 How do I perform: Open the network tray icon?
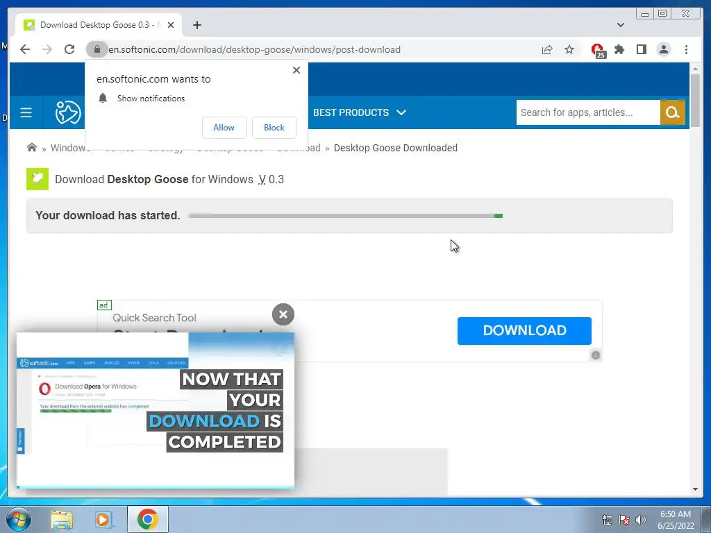pyautogui.click(x=607, y=520)
